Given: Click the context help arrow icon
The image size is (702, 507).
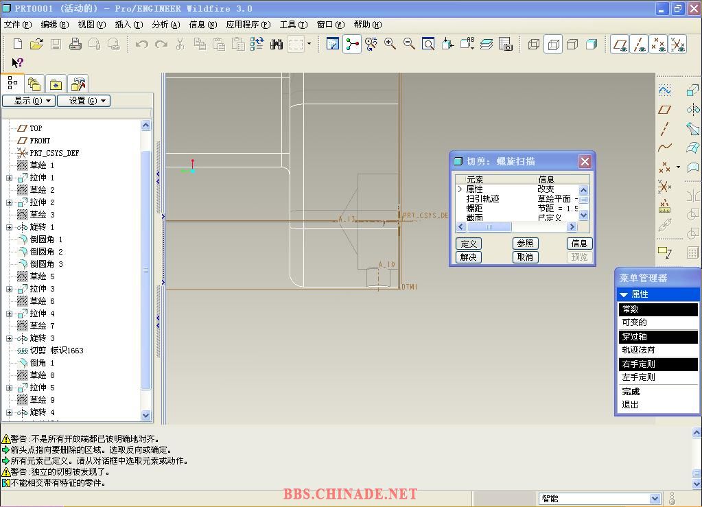Looking at the screenshot, I should point(17,62).
